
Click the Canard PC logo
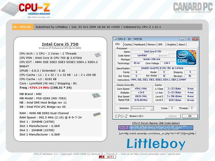[x=193, y=7]
